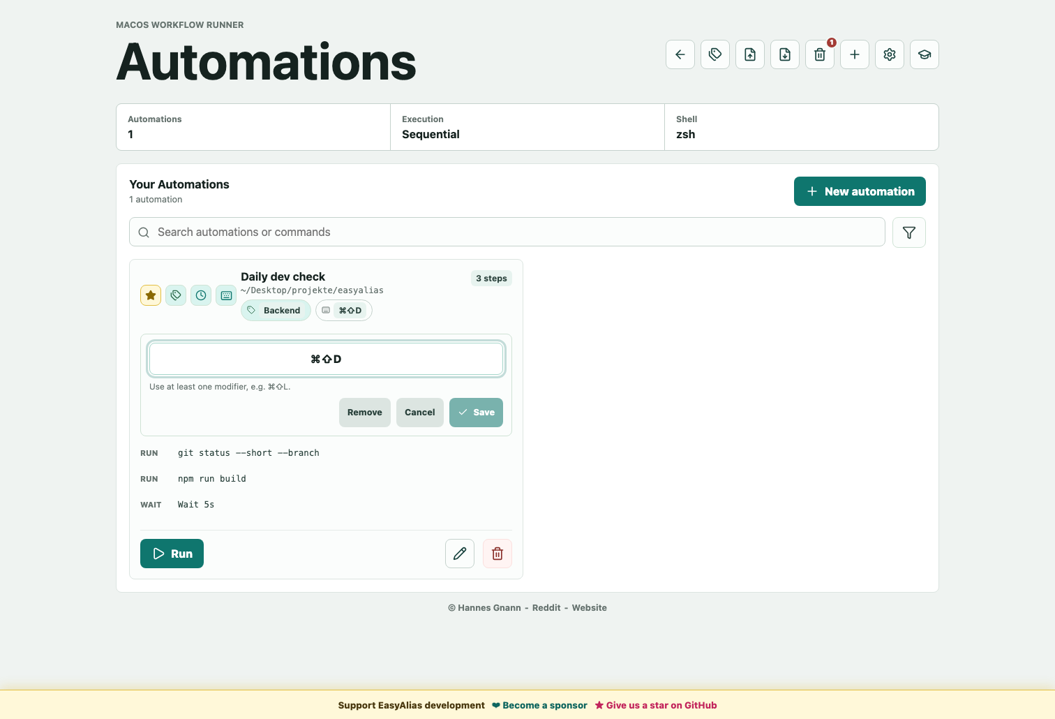Open the tags manager icon in the toolbar

pyautogui.click(x=715, y=54)
